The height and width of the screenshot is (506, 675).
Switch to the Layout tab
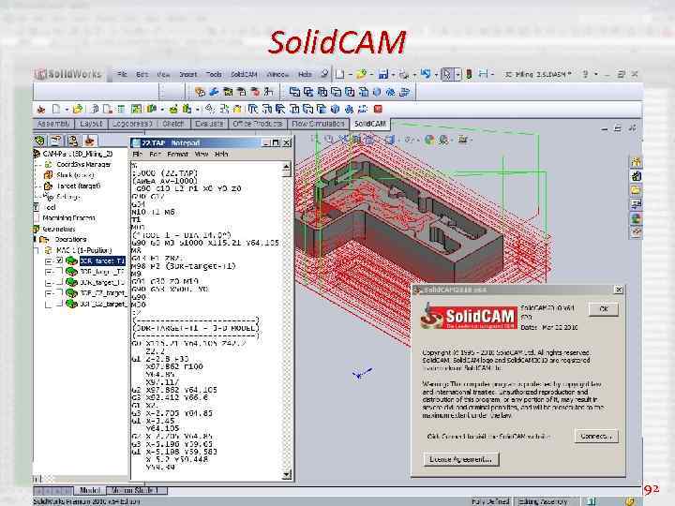[x=91, y=124]
